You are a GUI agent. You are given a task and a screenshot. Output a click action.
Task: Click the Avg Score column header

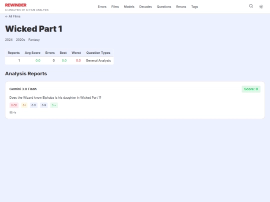click(32, 53)
